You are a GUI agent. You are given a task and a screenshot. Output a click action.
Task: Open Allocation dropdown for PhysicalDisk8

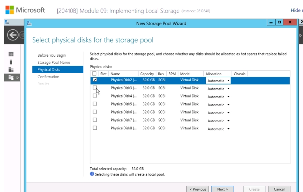(218, 129)
